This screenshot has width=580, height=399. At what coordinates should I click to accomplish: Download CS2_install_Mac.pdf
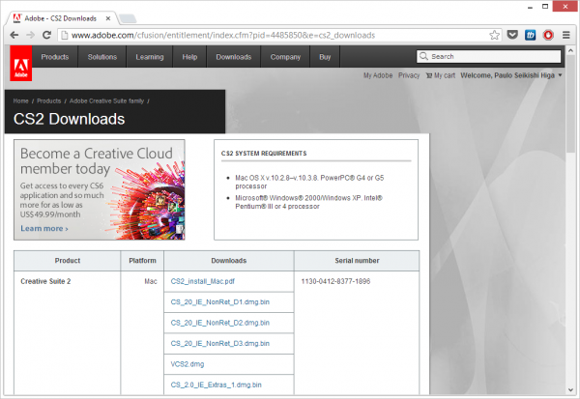[203, 281]
